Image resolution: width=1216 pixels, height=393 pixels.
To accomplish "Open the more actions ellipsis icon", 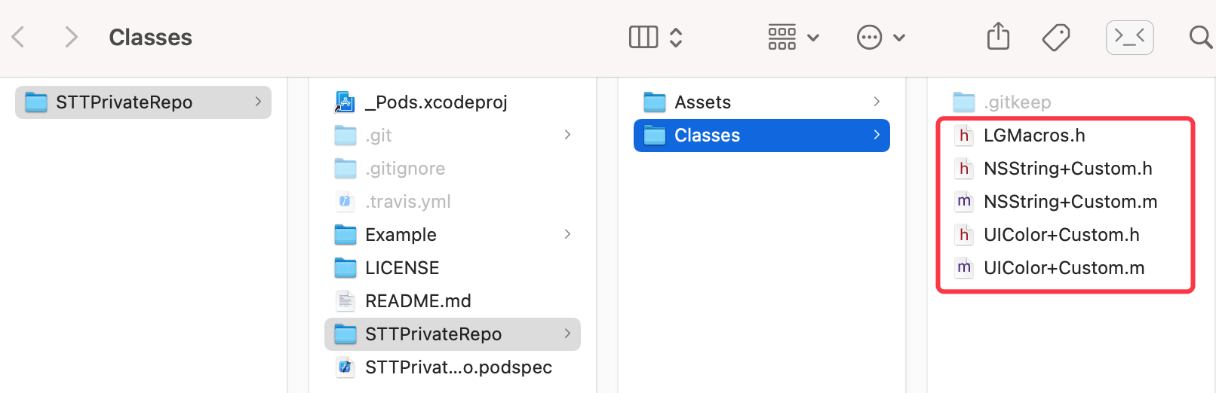I will [869, 37].
